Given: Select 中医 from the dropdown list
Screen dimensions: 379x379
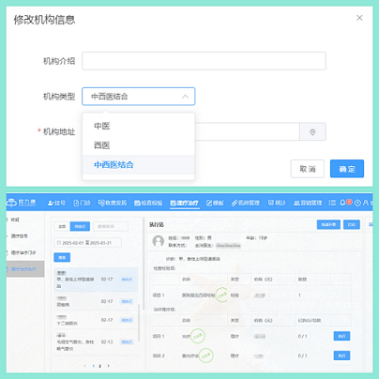Looking at the screenshot, I should [138, 126].
